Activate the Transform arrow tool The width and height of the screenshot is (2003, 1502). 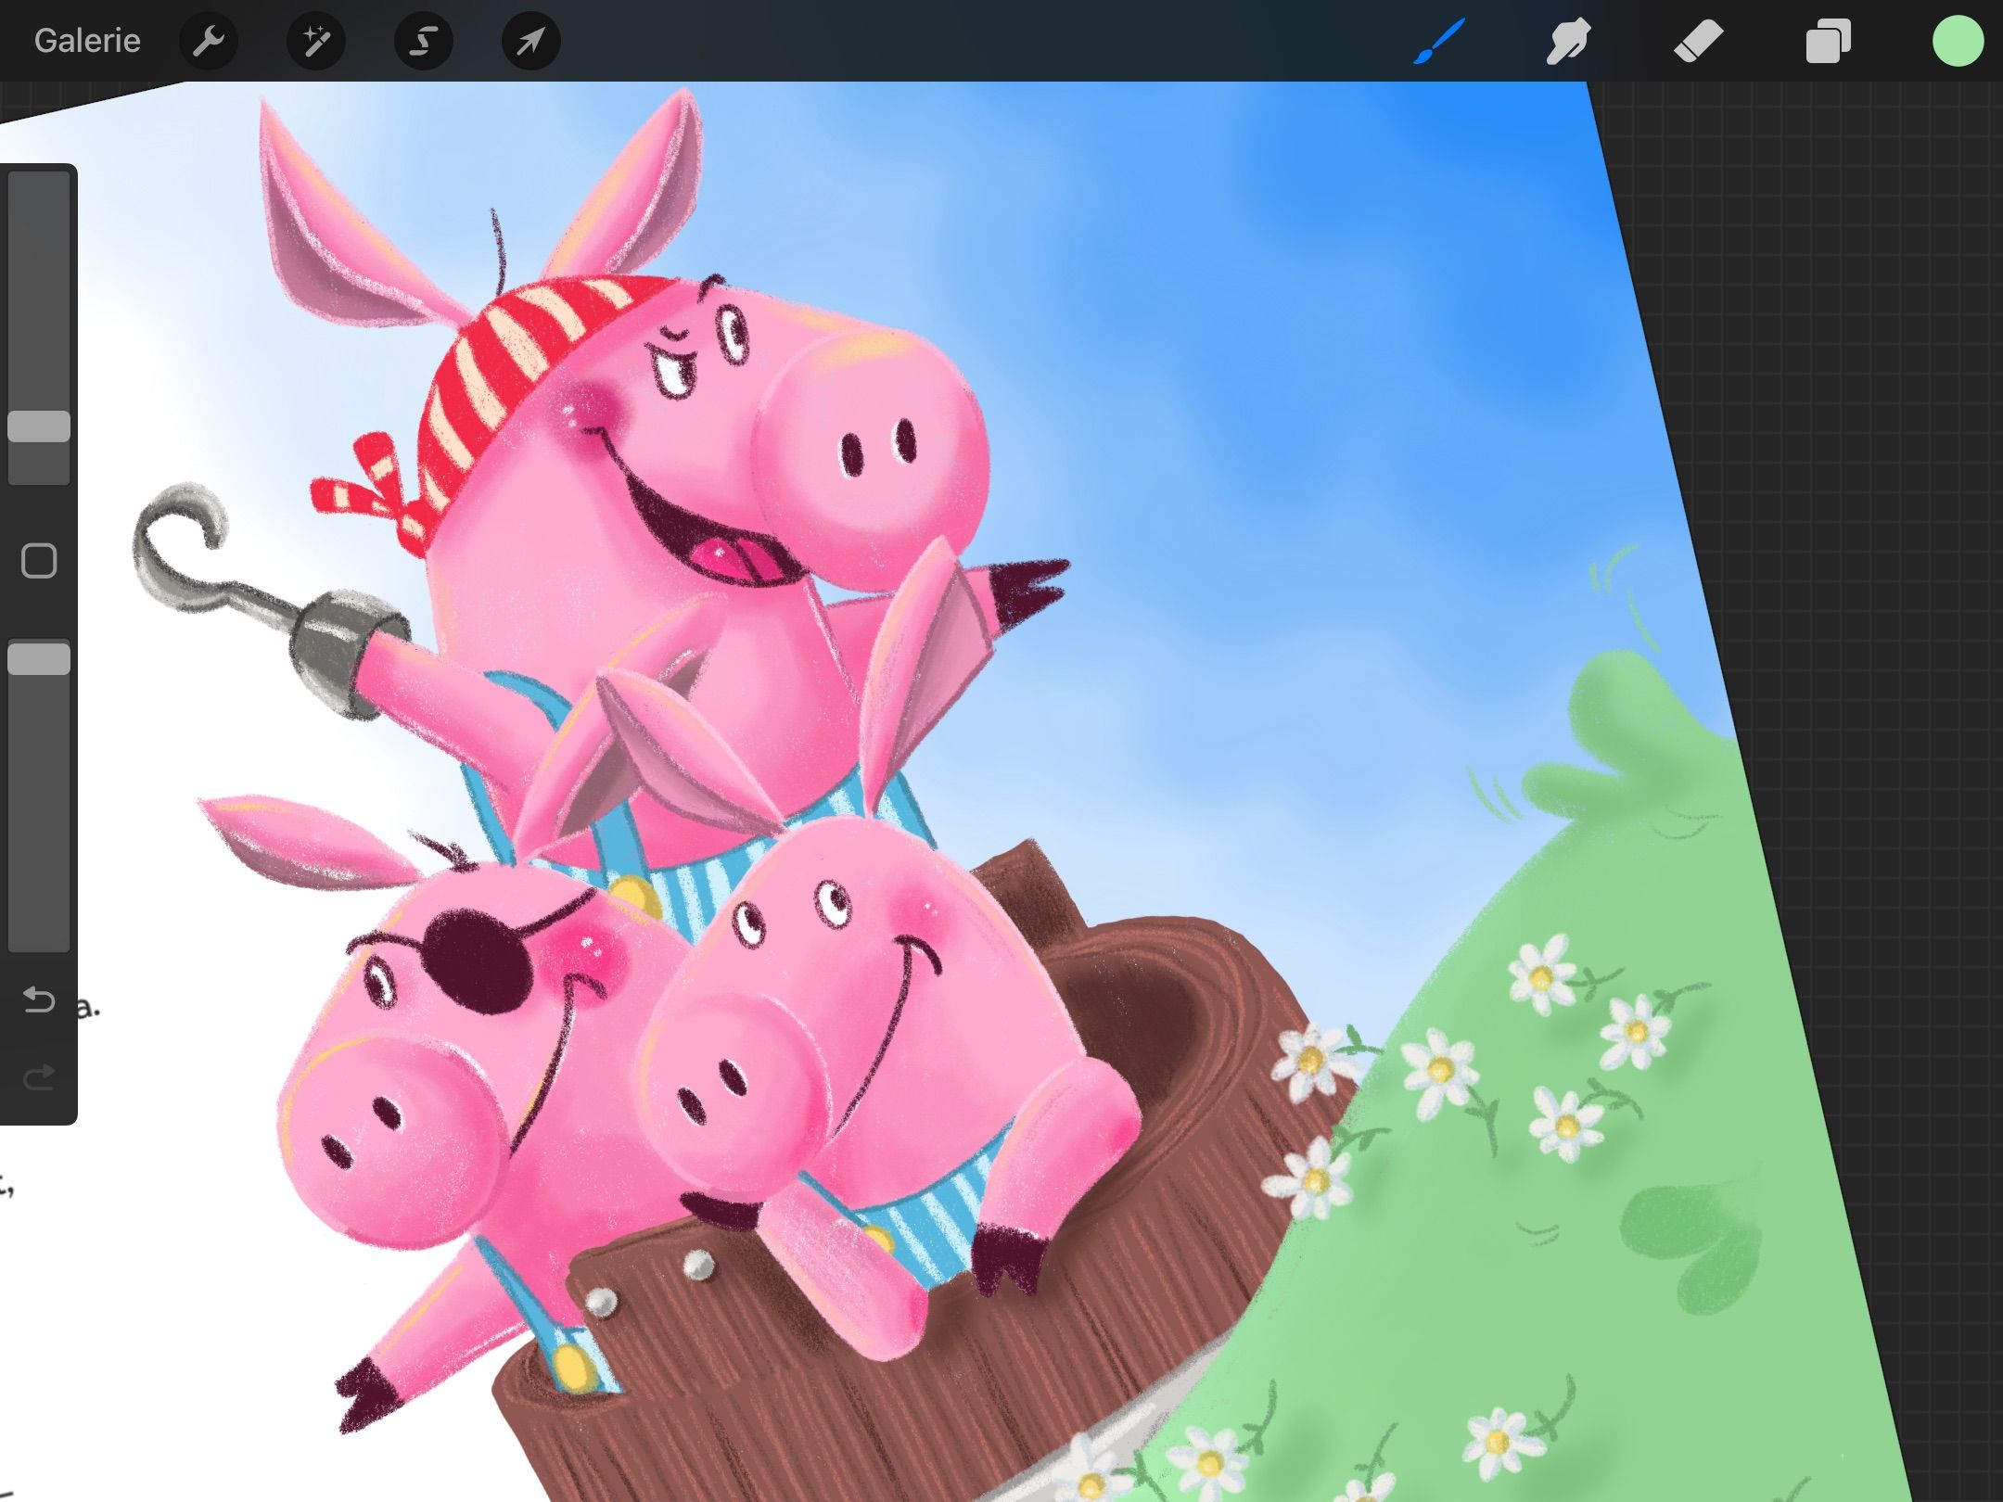click(531, 41)
